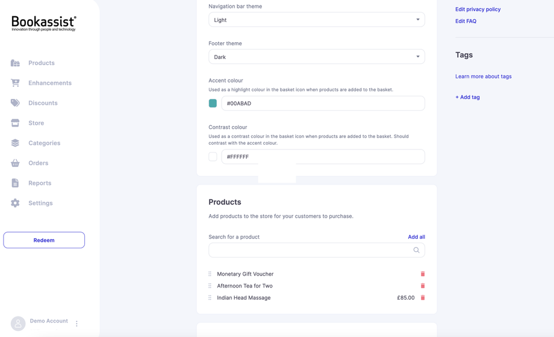
Task: Remove Afternoon Tea for Two product
Action: tap(423, 286)
